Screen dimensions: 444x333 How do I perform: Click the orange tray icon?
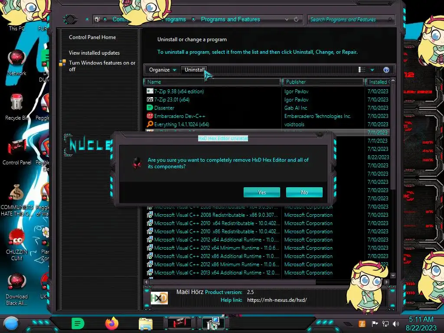(362, 323)
